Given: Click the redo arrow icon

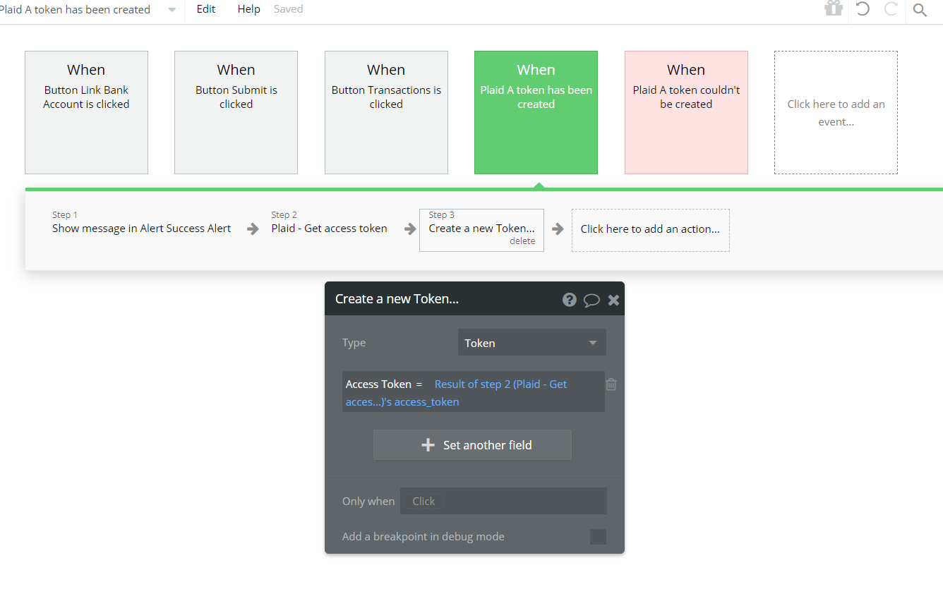Looking at the screenshot, I should (x=891, y=9).
